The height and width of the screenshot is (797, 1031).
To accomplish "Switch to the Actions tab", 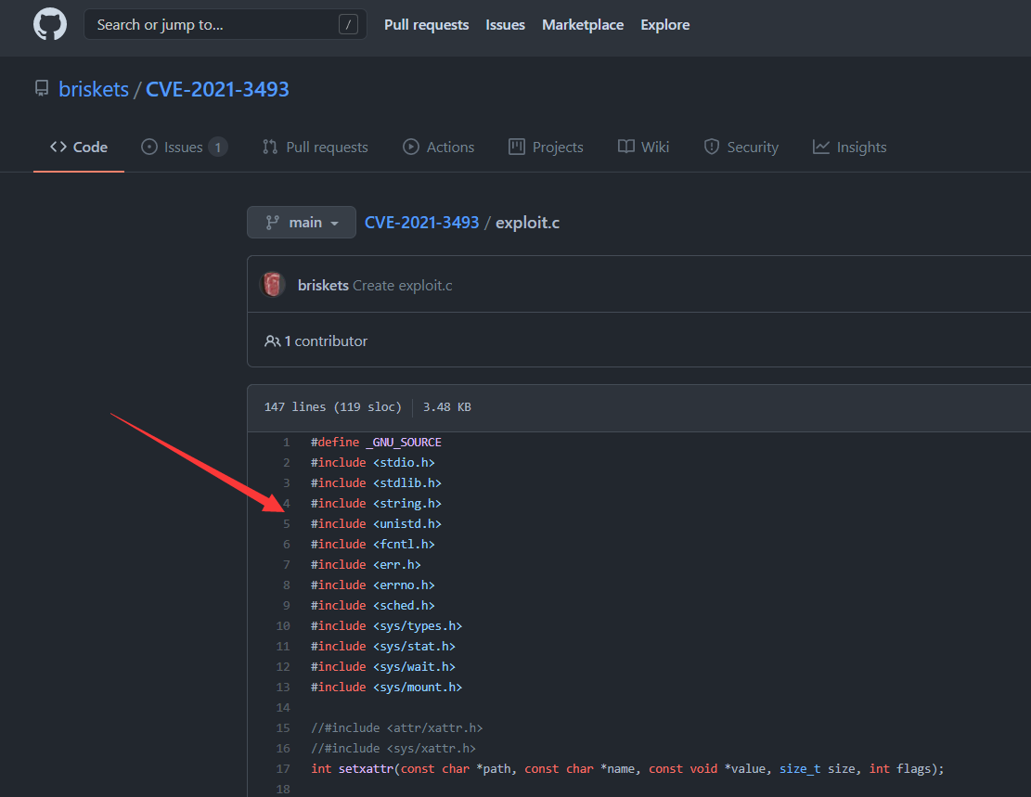I will click(x=439, y=147).
